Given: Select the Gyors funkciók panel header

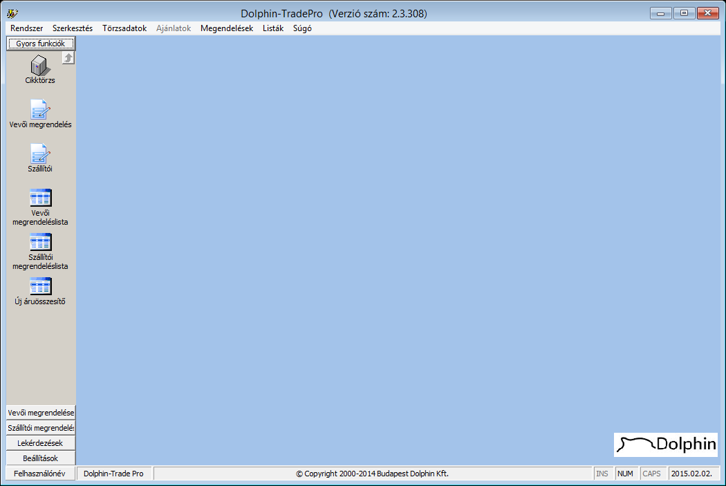Looking at the screenshot, I should pos(41,44).
